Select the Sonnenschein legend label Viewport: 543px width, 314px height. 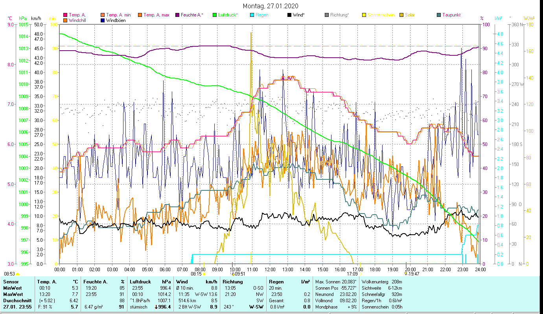point(381,15)
